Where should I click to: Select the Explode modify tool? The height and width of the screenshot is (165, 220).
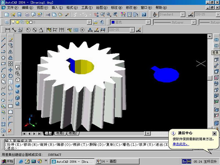10,131
